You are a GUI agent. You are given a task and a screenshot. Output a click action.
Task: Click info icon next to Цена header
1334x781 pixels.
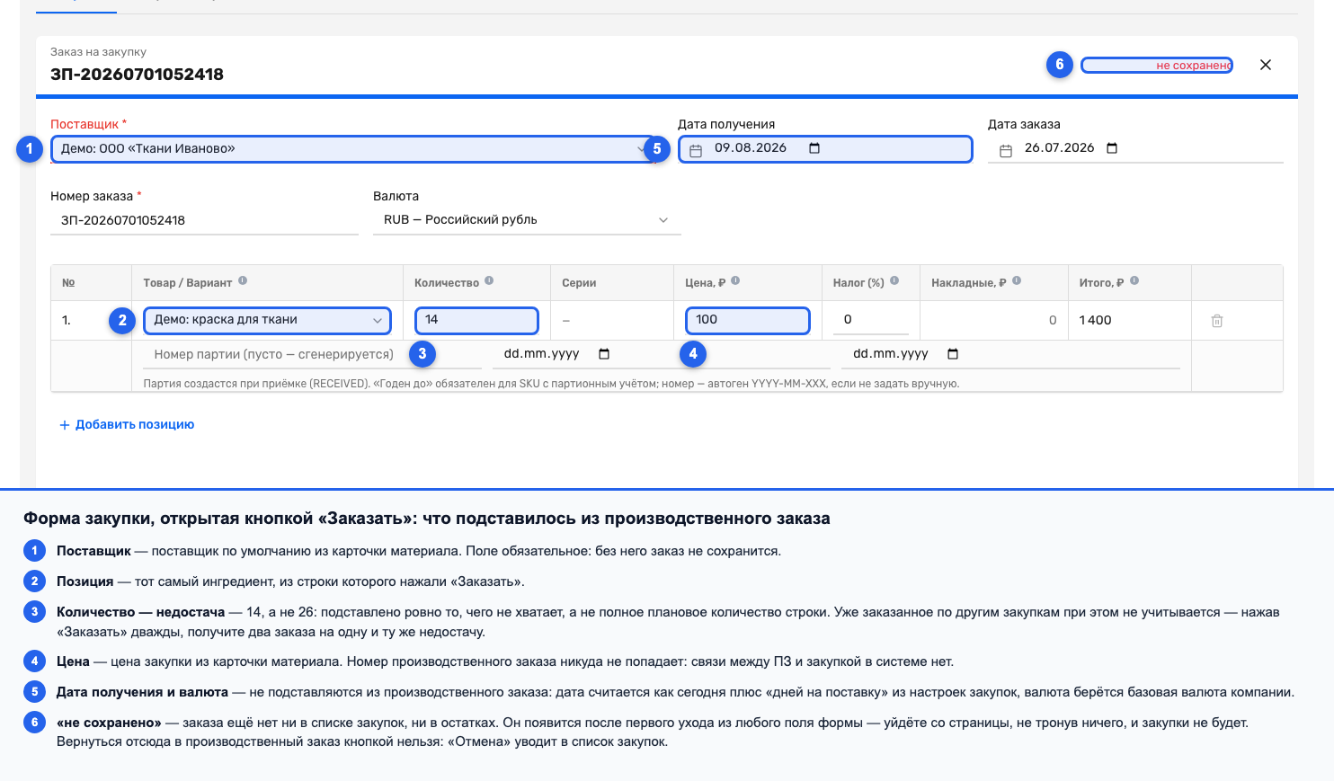click(735, 281)
